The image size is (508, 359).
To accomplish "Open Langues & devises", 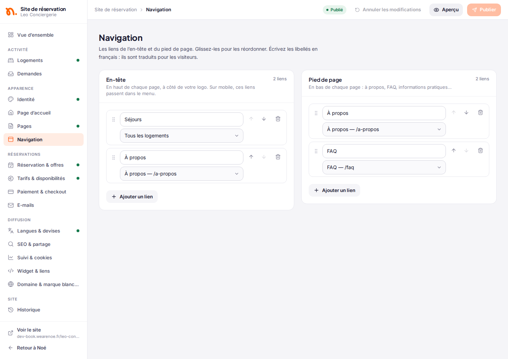I will coord(43,231).
